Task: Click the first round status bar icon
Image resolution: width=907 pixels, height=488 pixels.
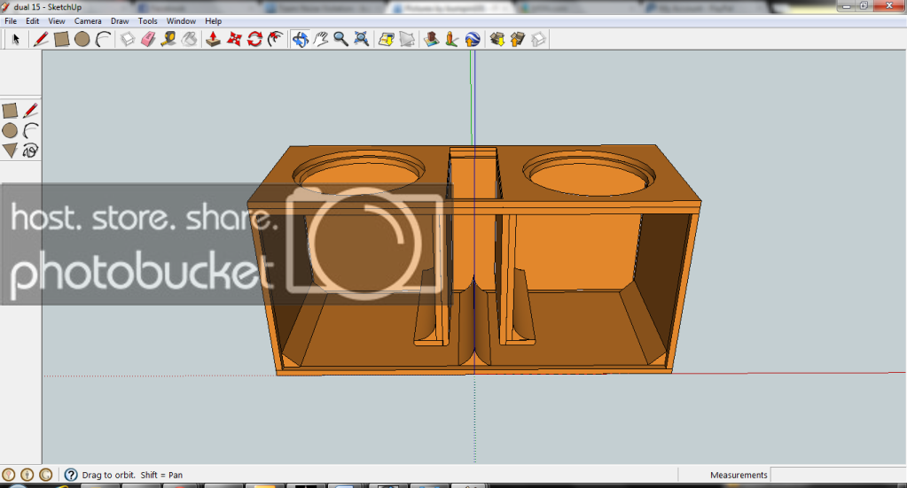Action: pos(8,475)
